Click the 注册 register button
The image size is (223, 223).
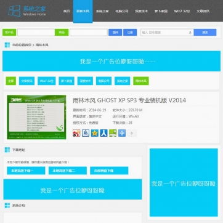130,33
